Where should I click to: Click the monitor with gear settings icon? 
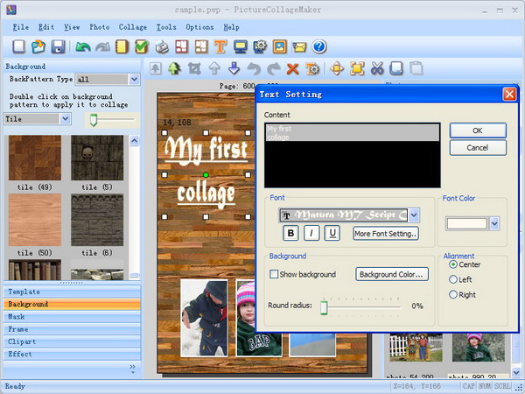pyautogui.click(x=260, y=46)
